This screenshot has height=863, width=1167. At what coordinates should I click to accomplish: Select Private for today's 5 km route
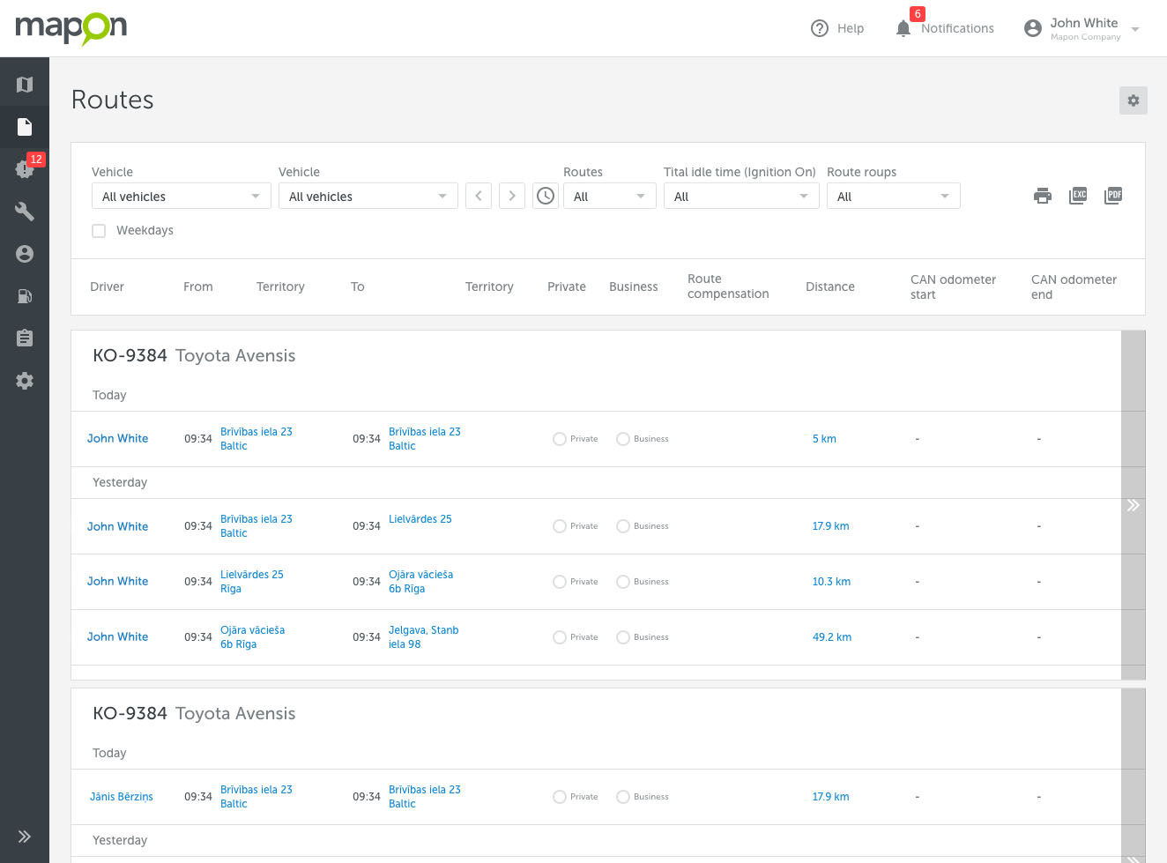[560, 439]
